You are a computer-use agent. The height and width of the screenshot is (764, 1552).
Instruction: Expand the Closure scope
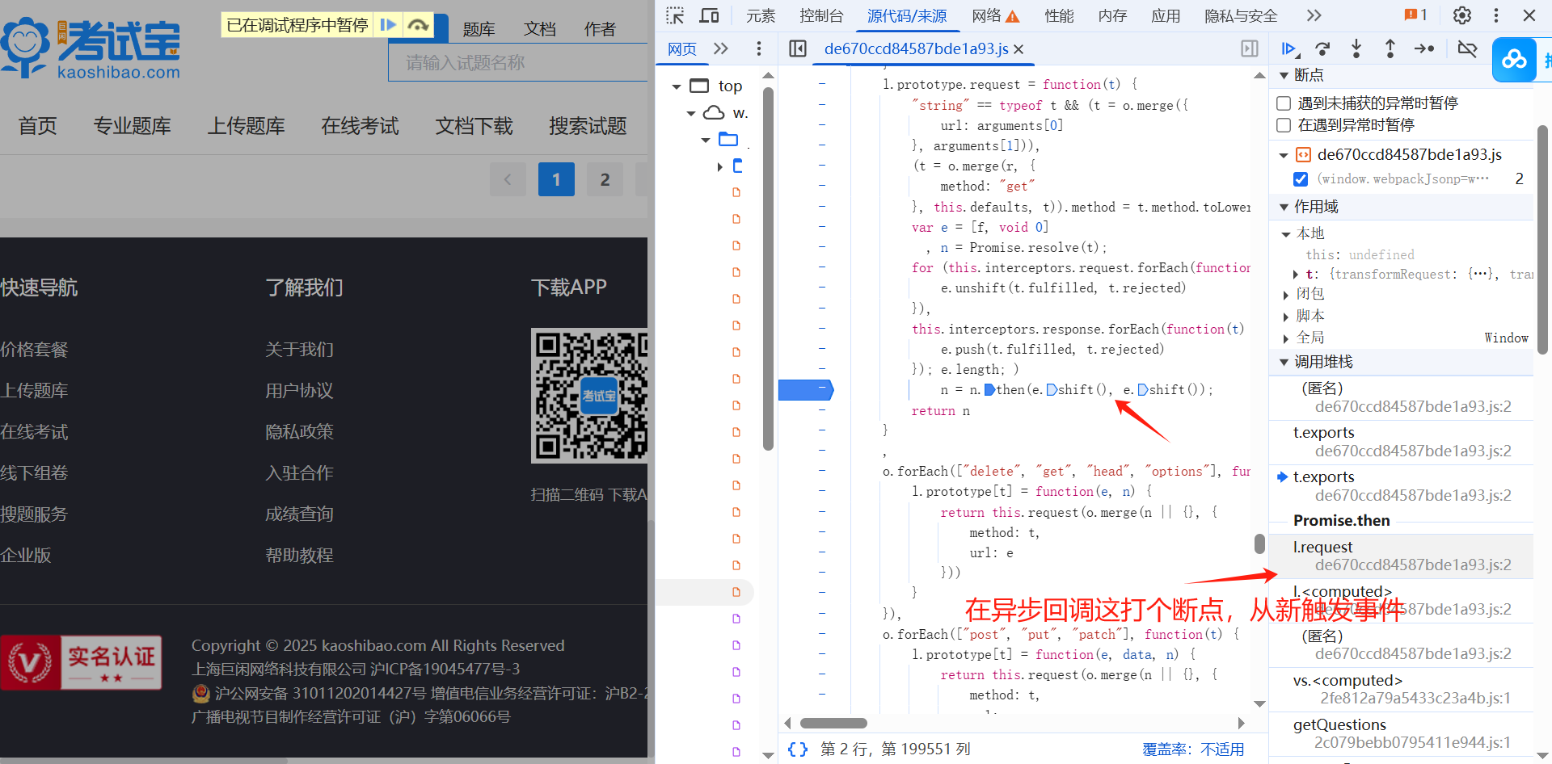click(x=1286, y=295)
